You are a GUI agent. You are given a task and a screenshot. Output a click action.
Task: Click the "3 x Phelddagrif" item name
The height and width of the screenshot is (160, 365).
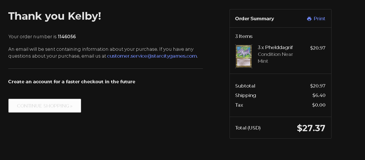(275, 47)
